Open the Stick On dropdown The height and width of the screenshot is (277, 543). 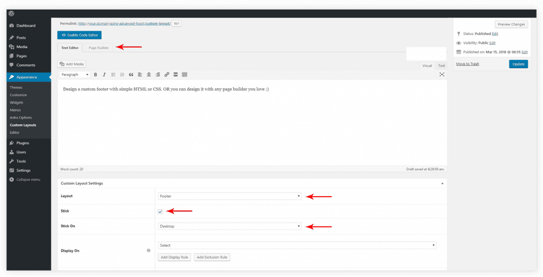[230, 226]
